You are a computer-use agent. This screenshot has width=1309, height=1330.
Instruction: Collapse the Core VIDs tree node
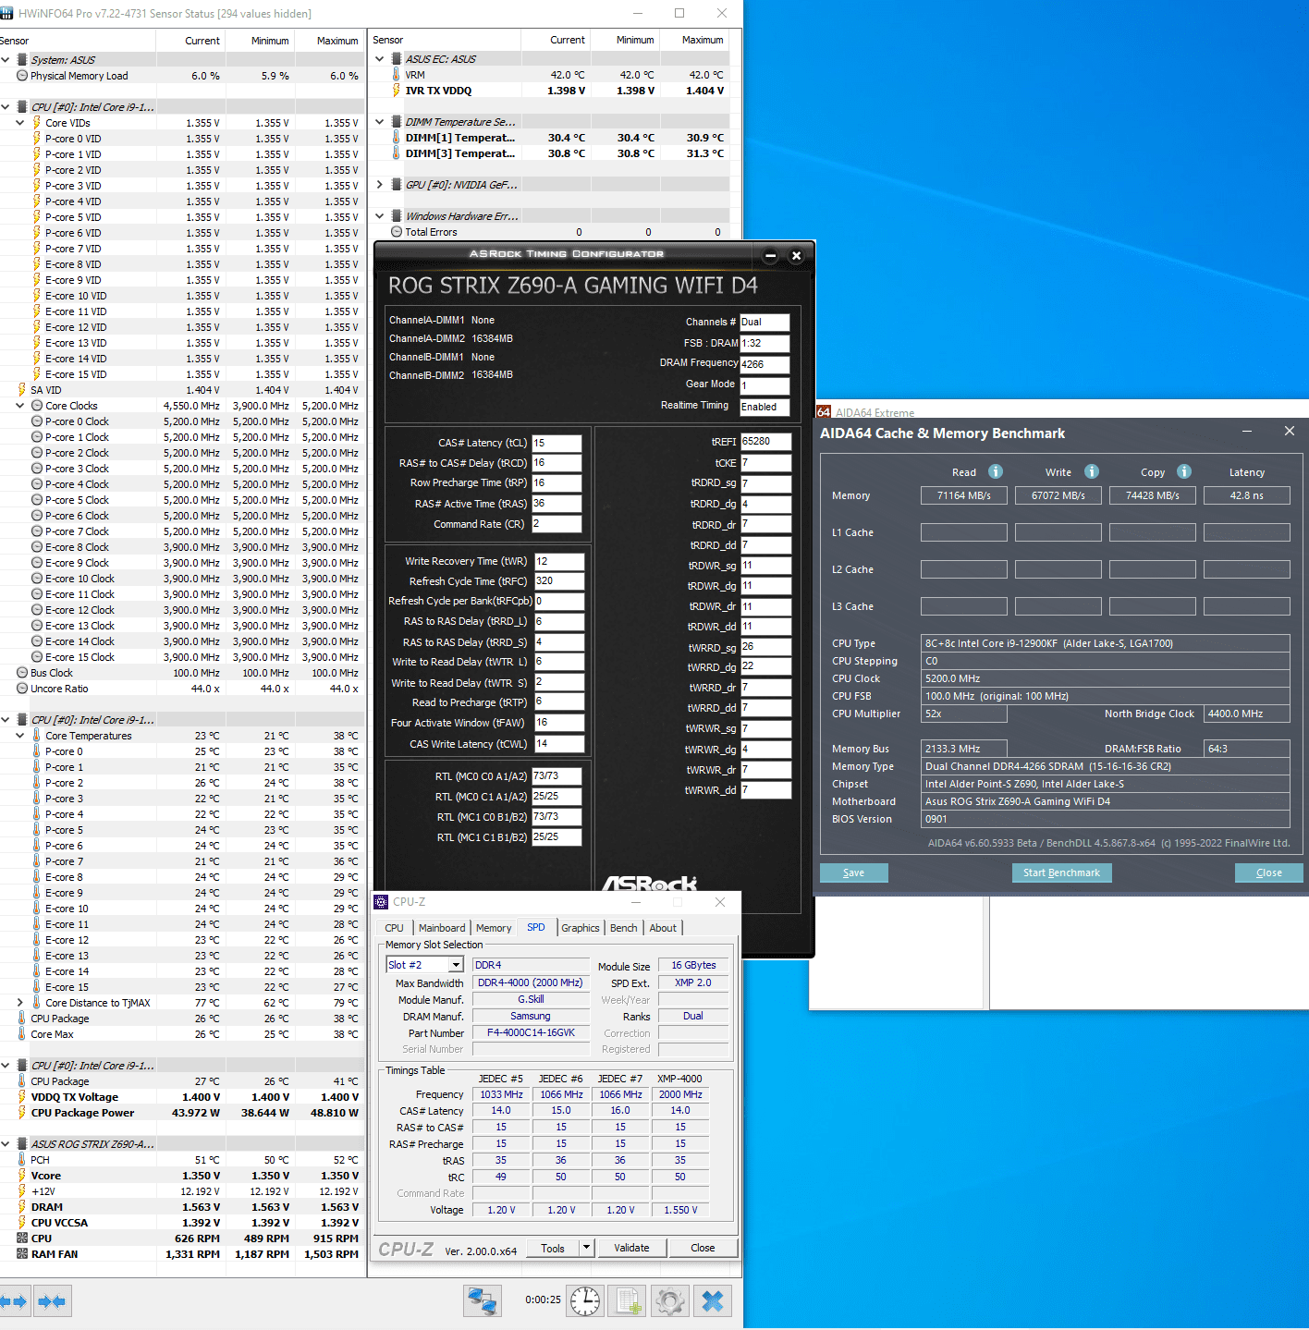(x=20, y=123)
